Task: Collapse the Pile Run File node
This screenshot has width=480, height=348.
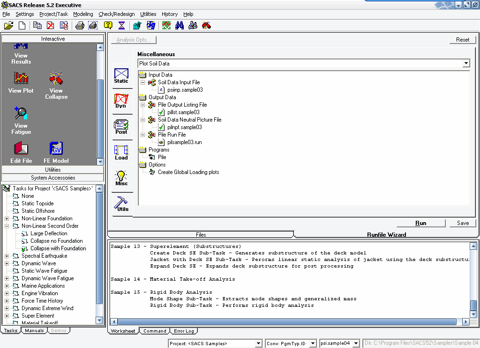Action: (x=142, y=135)
